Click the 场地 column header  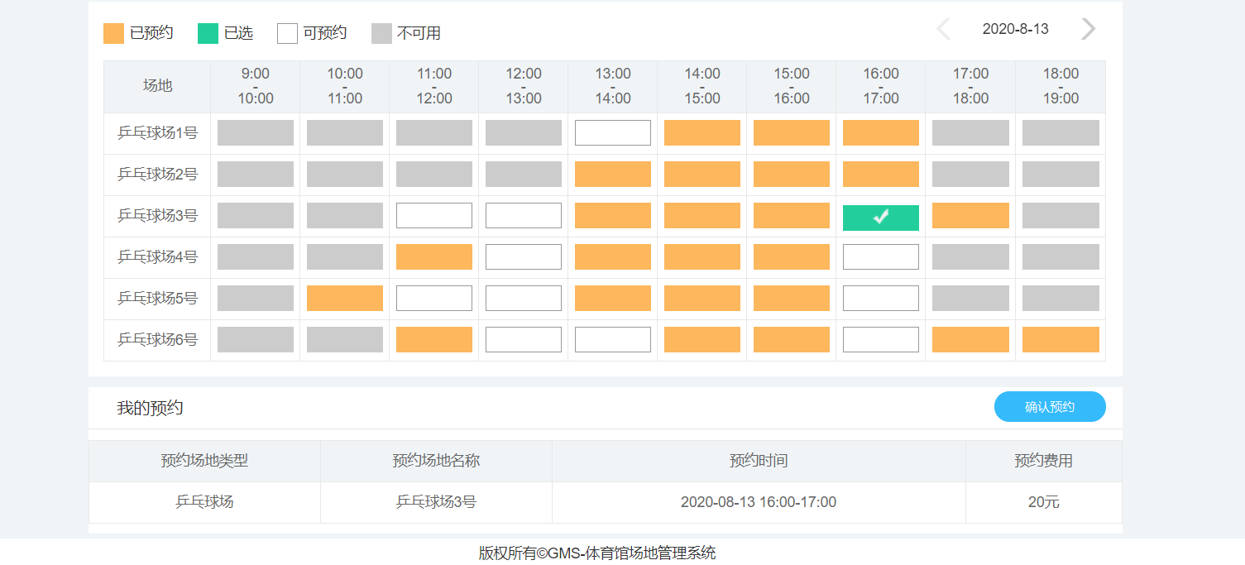[157, 86]
